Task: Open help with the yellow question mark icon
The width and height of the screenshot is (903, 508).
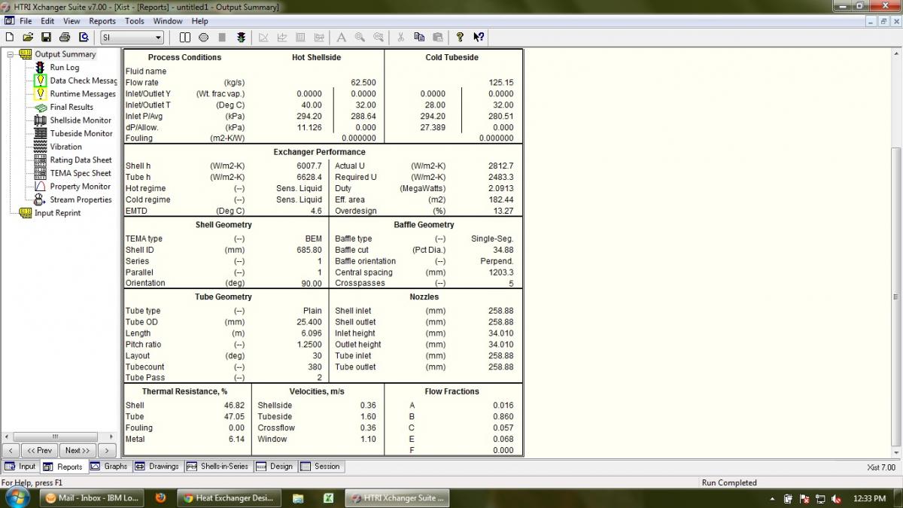Action: tap(460, 37)
